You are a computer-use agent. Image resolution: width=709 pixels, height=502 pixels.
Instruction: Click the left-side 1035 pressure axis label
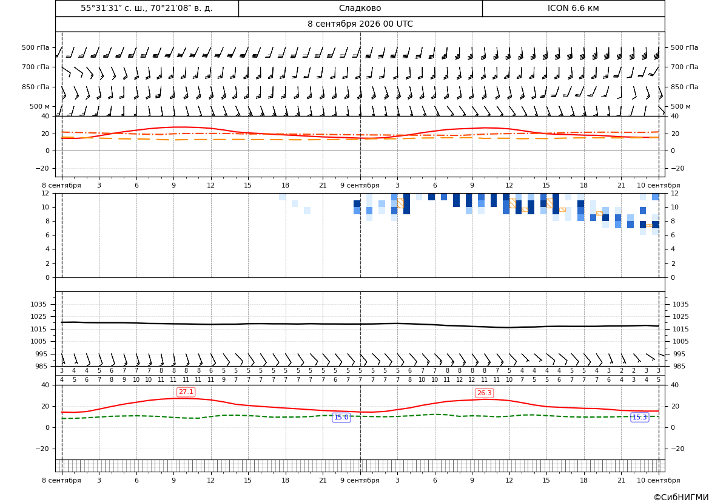(x=40, y=304)
